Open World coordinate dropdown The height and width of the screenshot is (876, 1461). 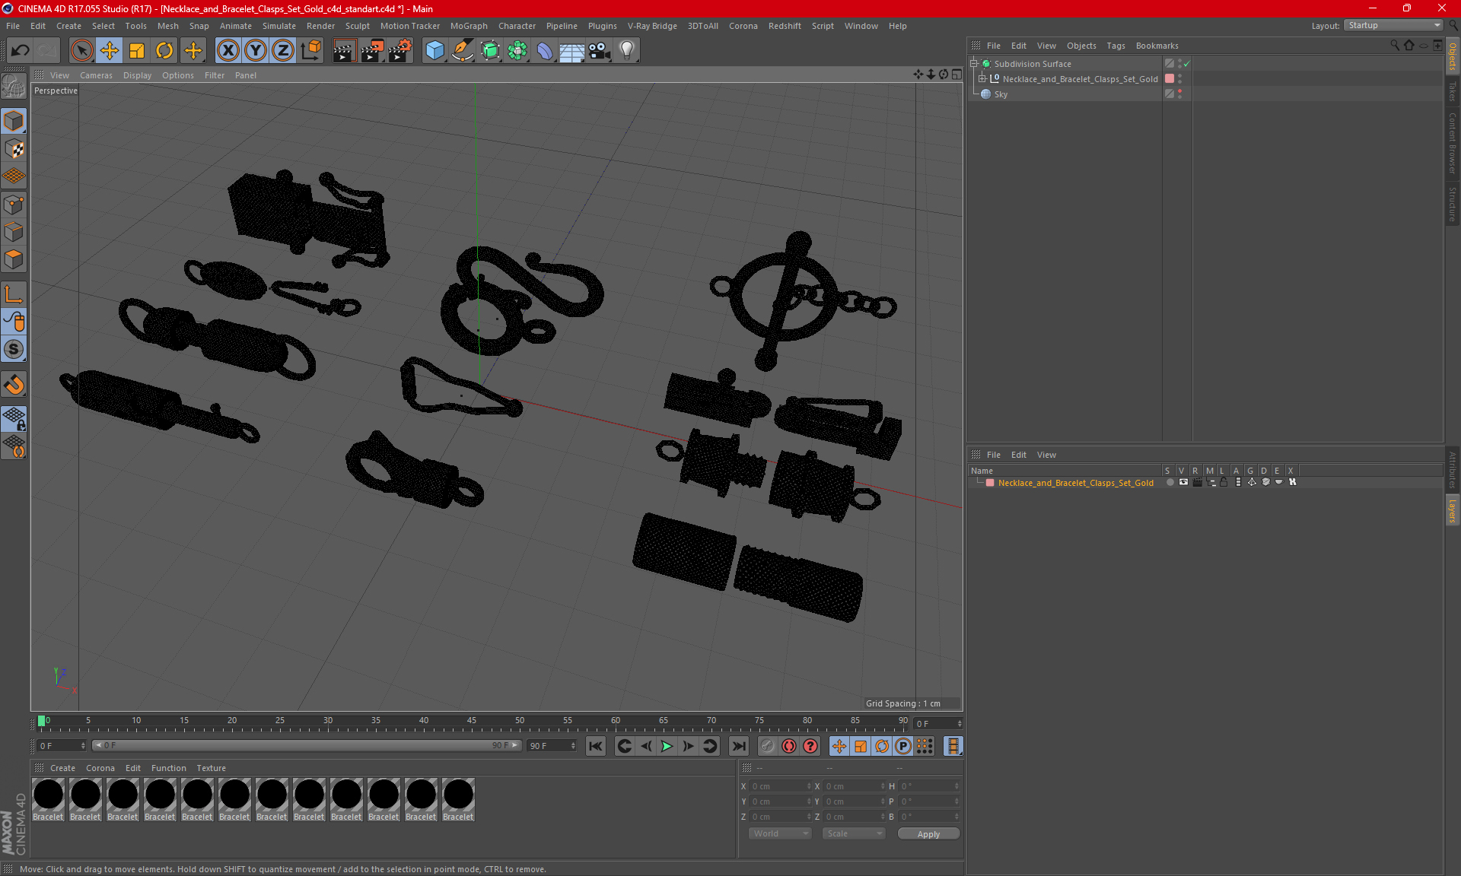coord(781,833)
